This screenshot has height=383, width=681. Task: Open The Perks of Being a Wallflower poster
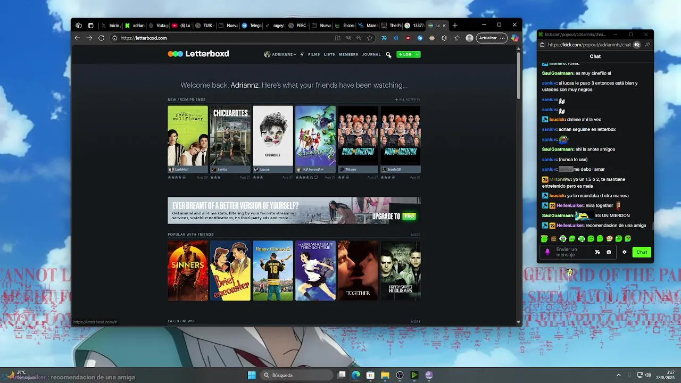(188, 136)
